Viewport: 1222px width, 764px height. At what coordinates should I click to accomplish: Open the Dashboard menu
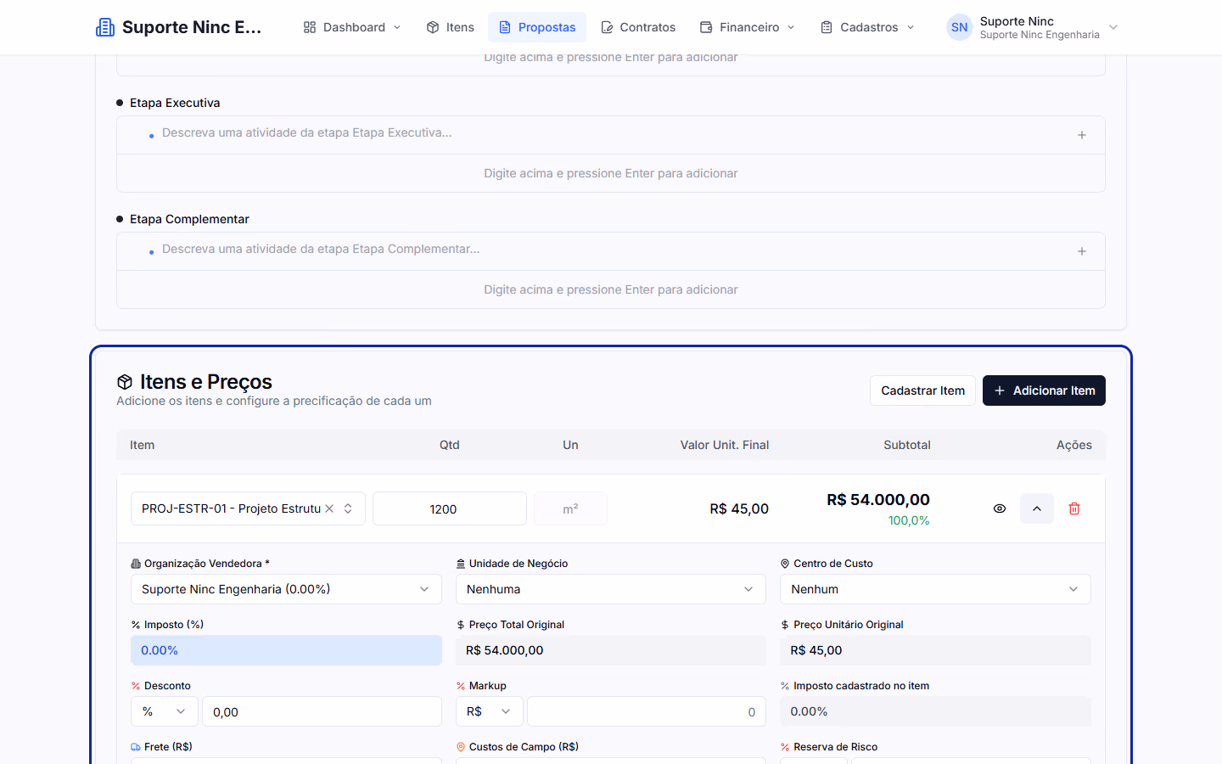pos(352,27)
